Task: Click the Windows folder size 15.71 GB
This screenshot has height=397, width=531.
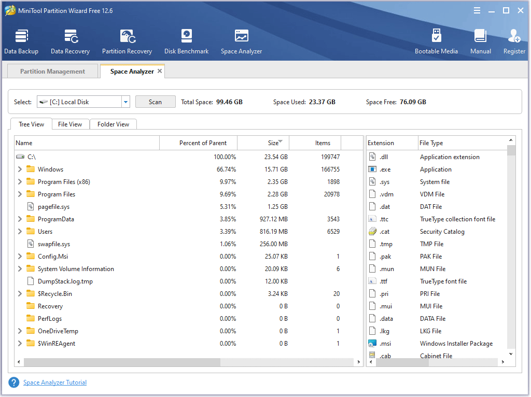Action: tap(276, 169)
